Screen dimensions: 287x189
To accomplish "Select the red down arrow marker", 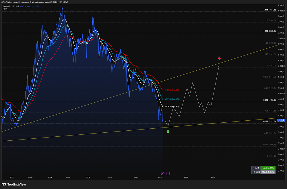I will pos(219,58).
